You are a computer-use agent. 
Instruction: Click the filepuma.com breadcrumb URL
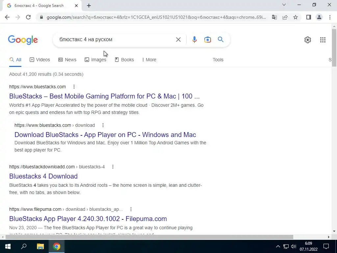66,209
